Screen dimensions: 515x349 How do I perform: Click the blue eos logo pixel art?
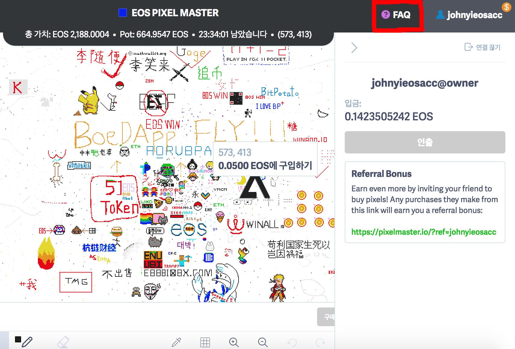[x=189, y=230]
